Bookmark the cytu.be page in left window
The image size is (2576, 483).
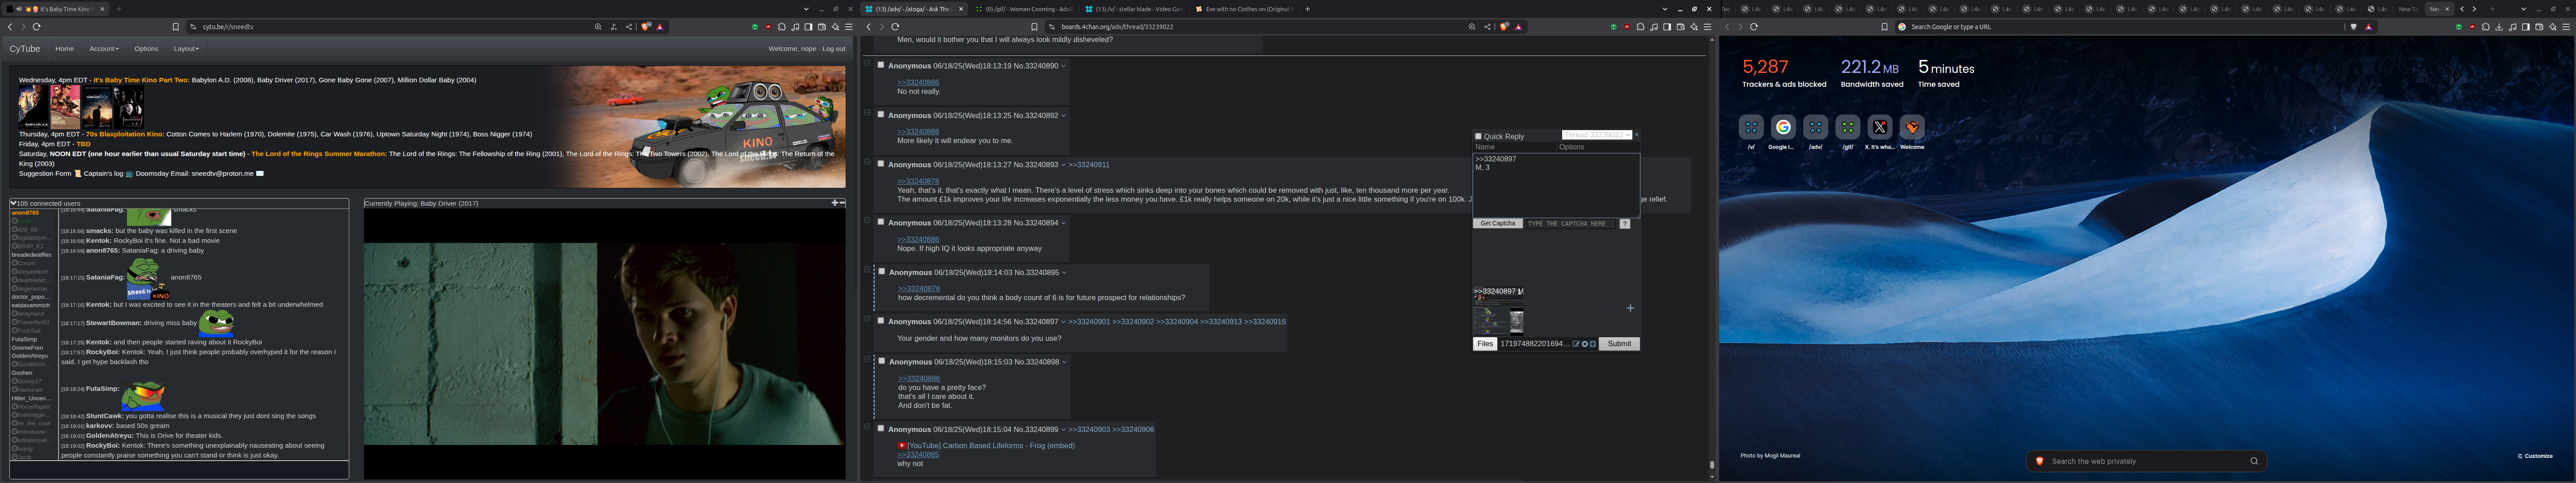(176, 27)
